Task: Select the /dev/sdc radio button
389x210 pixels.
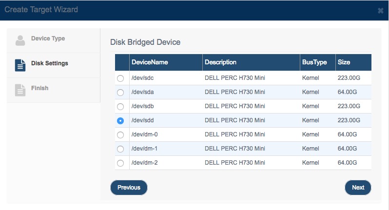Action: pyautogui.click(x=120, y=78)
